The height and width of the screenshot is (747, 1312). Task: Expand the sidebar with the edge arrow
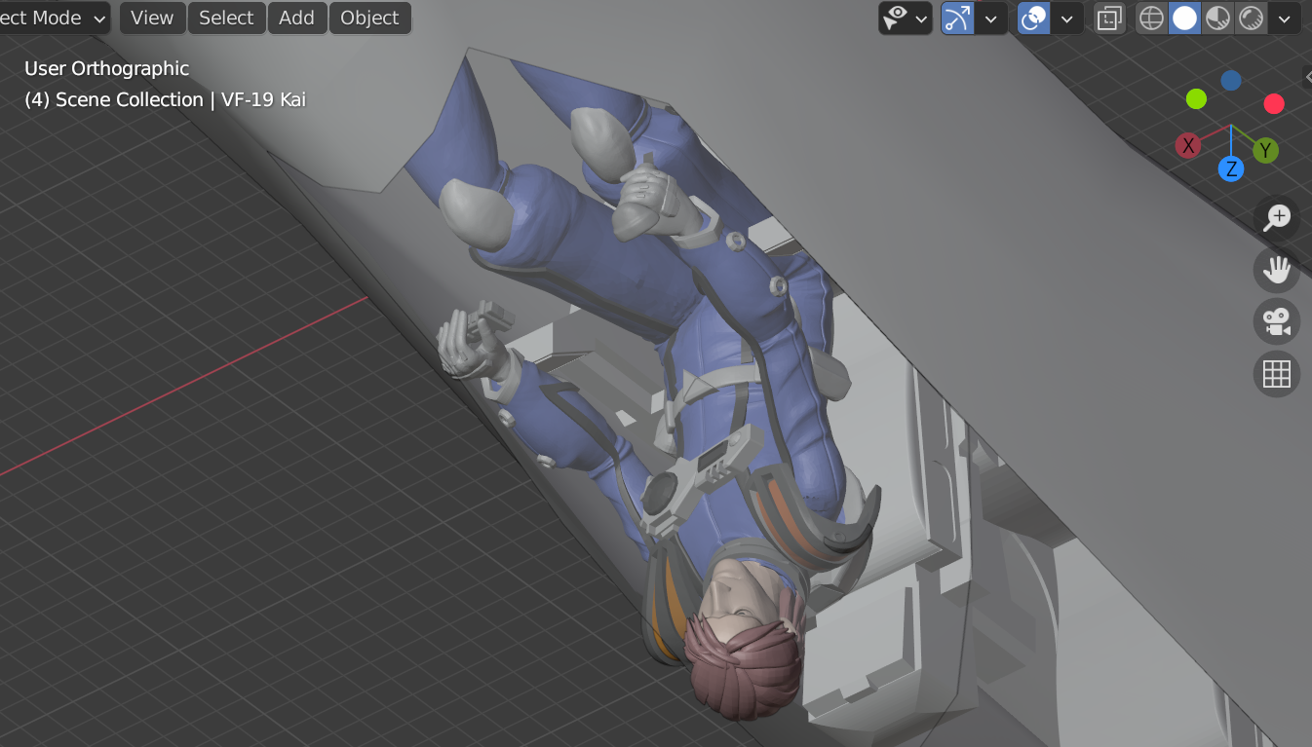[1307, 77]
